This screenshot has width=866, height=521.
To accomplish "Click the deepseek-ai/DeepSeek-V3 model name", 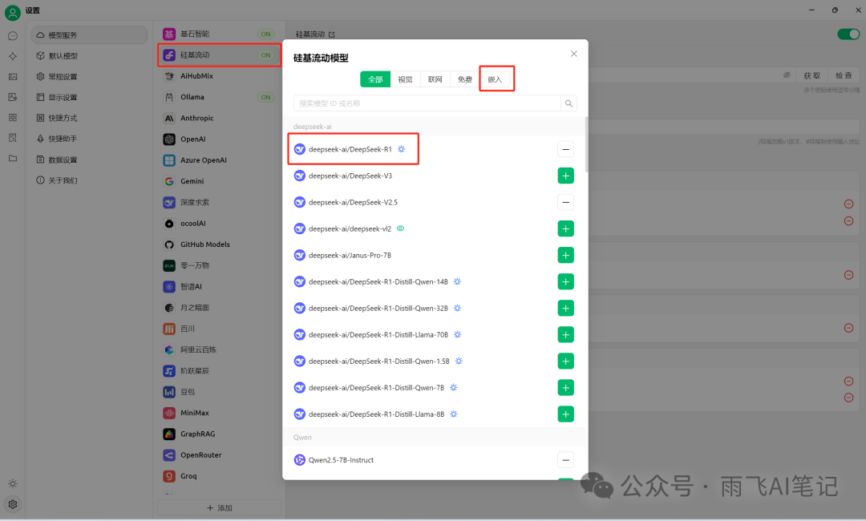I will pyautogui.click(x=350, y=176).
